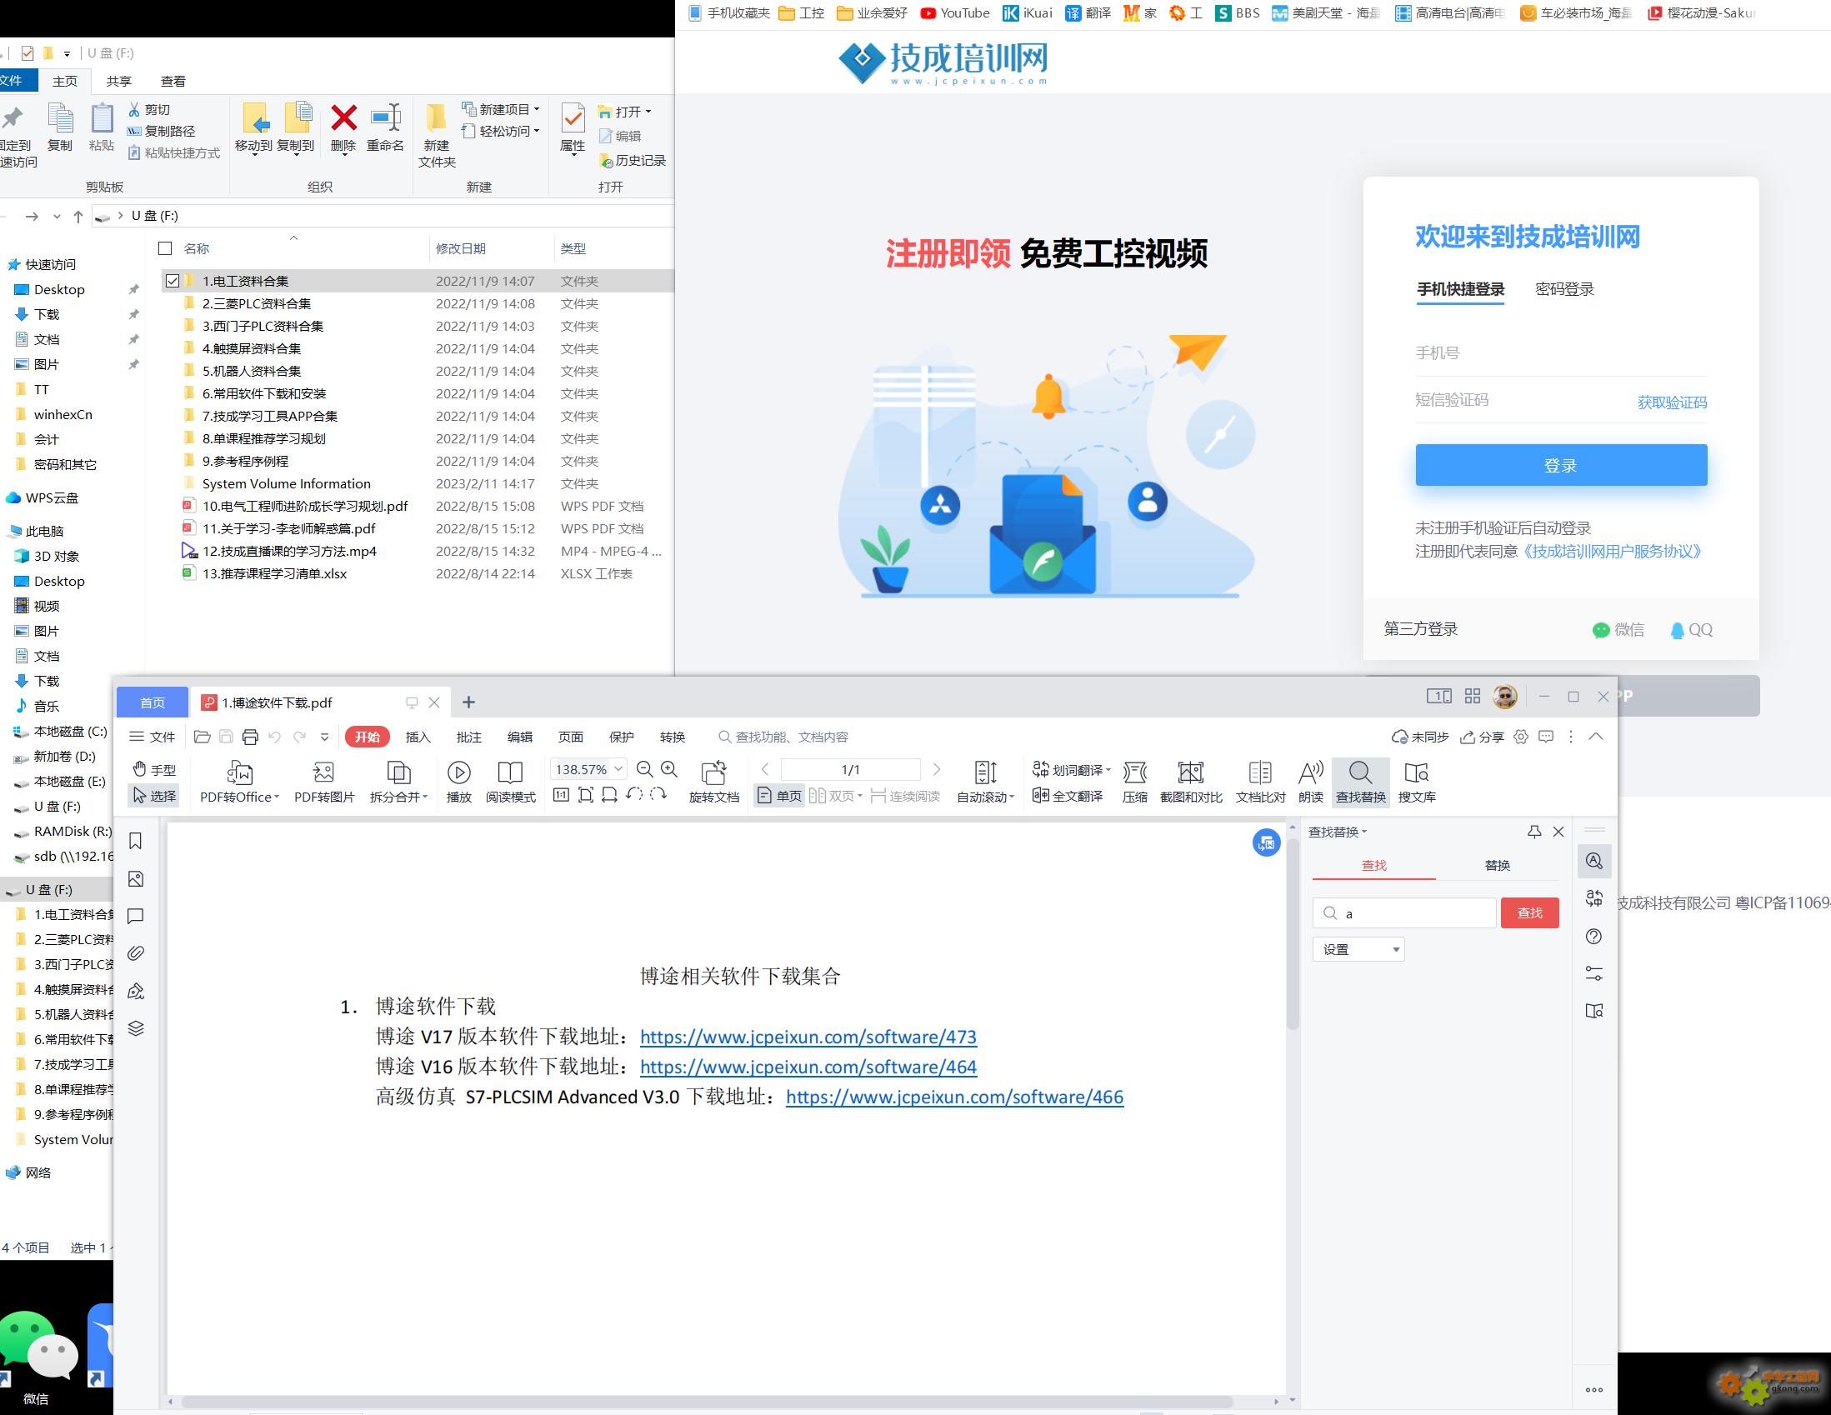Open 查看 tab in File Explorer
1831x1415 pixels.
[173, 81]
